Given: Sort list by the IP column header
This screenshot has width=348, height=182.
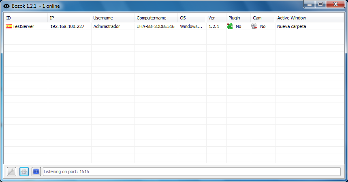Looking at the screenshot, I should [x=69, y=18].
